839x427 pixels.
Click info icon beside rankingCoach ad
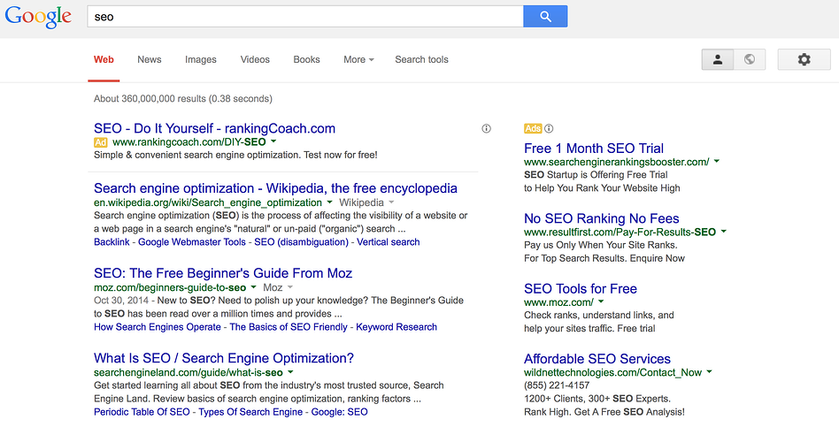[x=487, y=128]
